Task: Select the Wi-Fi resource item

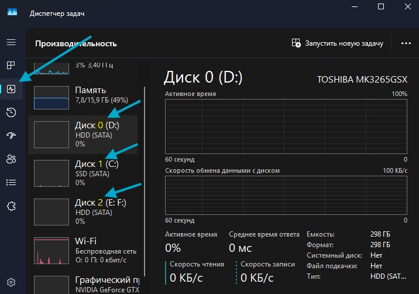Action: pos(83,251)
